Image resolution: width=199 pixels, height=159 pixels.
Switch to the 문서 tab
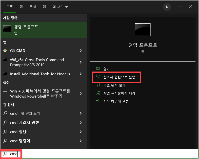(x=33, y=7)
